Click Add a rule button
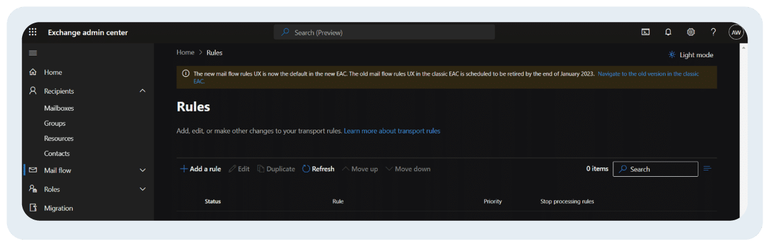Image resolution: width=769 pixels, height=246 pixels. coord(200,169)
